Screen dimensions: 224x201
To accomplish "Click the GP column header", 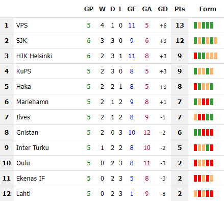I will click(89, 9).
